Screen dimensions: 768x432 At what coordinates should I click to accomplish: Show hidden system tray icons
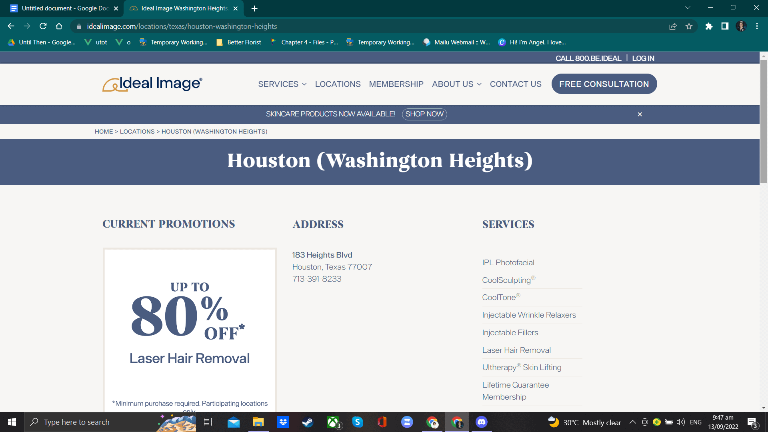pyautogui.click(x=633, y=422)
